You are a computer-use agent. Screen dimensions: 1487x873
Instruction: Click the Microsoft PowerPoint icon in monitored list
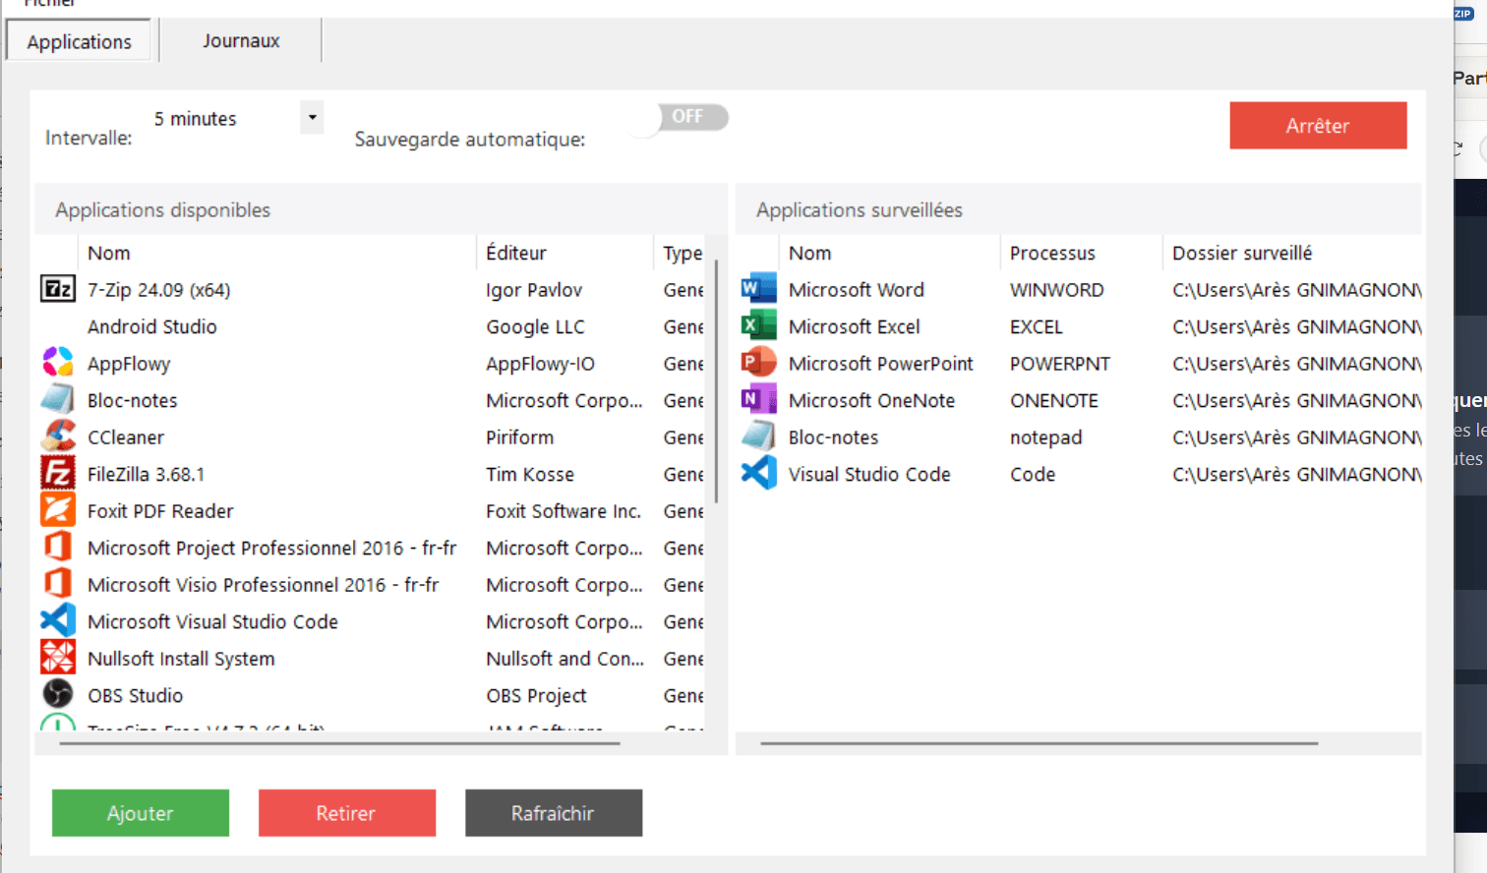click(x=758, y=363)
